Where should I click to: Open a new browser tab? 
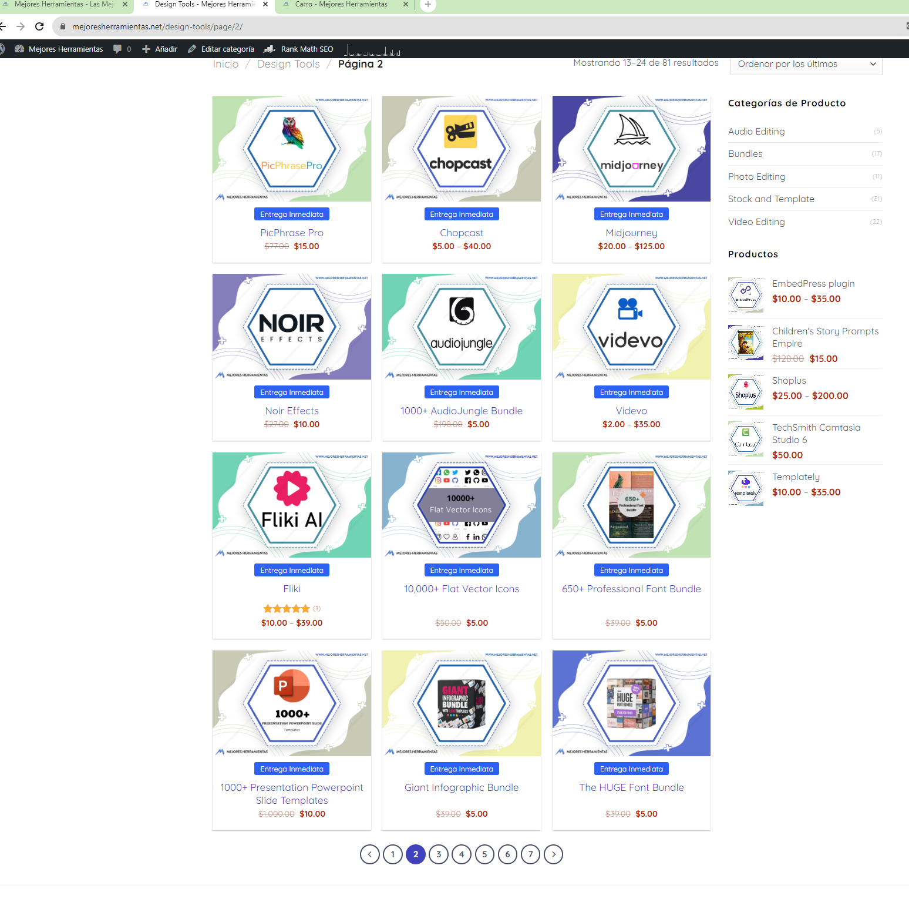click(428, 5)
